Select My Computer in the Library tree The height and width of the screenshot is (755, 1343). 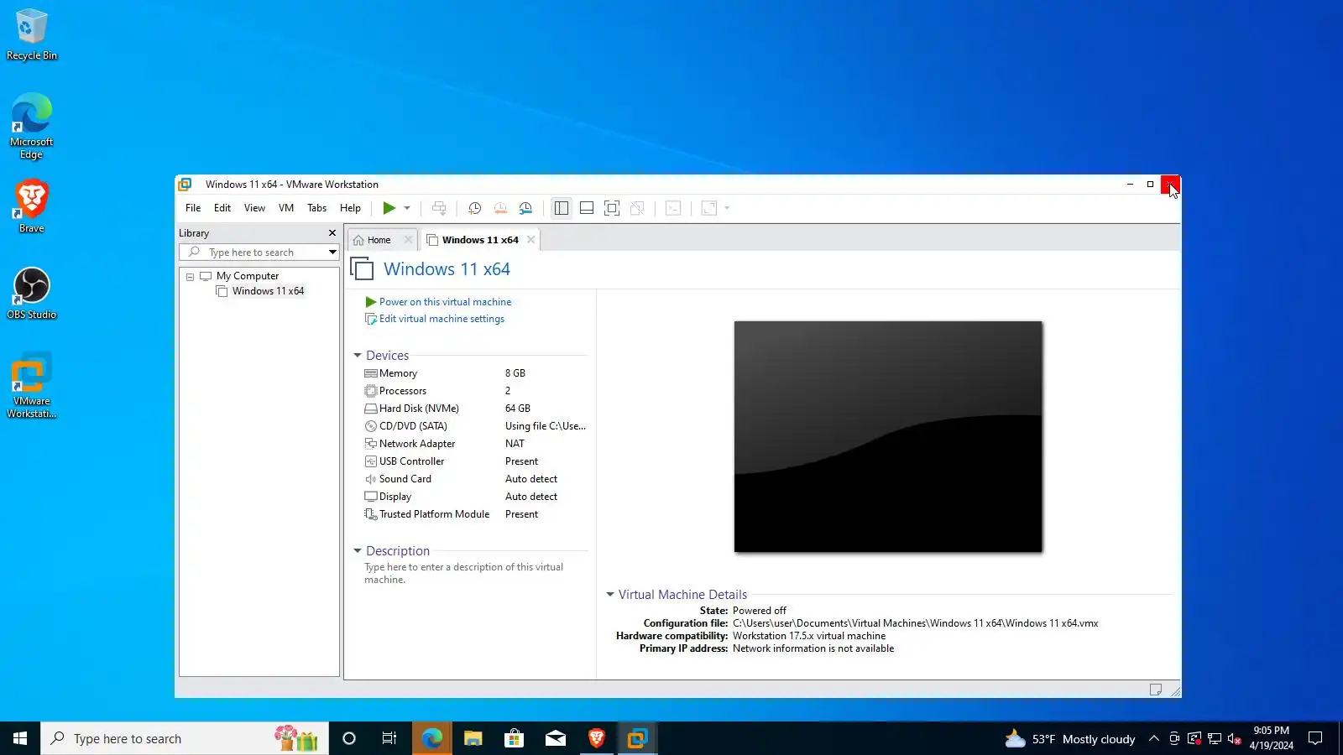pos(248,276)
